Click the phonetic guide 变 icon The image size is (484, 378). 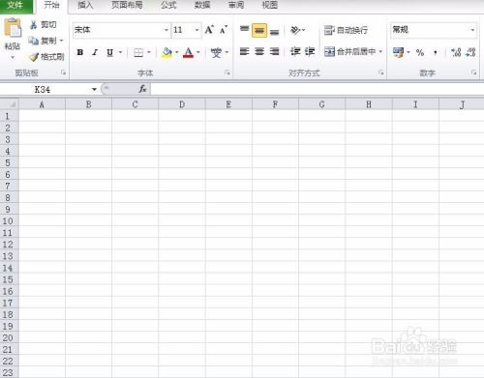216,52
